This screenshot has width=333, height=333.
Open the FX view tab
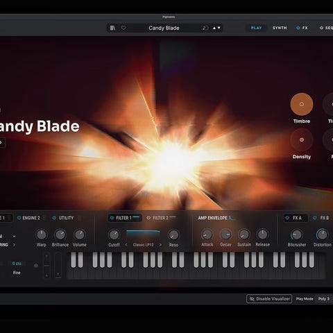coord(305,28)
